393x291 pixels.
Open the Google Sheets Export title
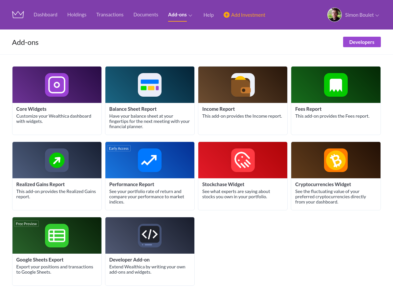click(40, 260)
